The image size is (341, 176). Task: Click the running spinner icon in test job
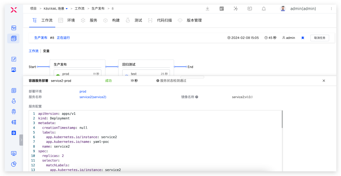[x=126, y=75]
